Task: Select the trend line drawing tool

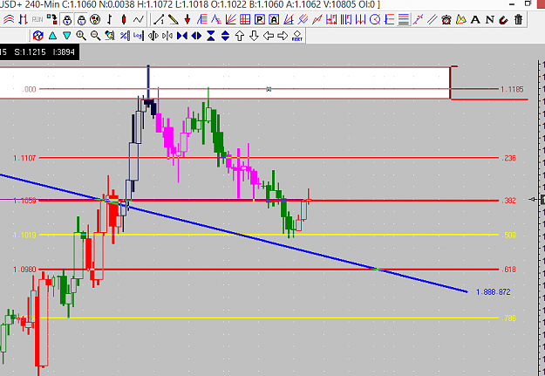Action: [159, 19]
